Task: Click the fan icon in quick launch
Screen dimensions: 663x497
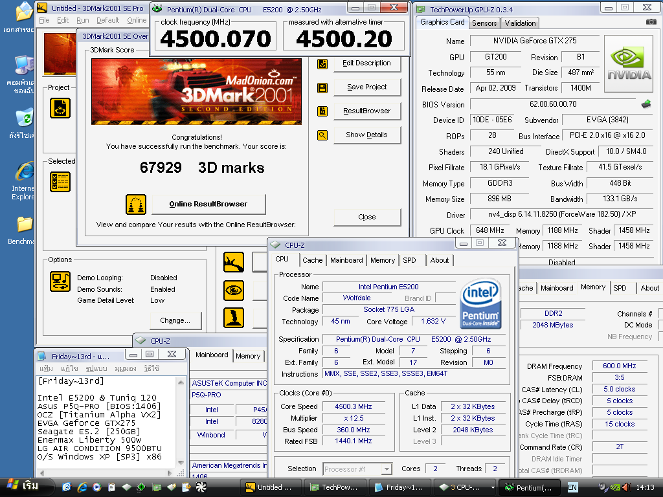Action: pos(201,487)
